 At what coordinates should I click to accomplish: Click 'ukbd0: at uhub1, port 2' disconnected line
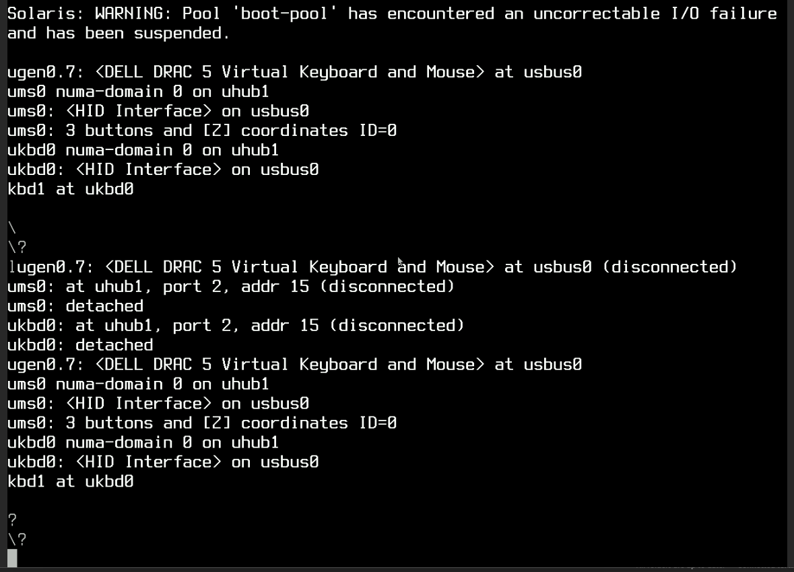tap(236, 326)
